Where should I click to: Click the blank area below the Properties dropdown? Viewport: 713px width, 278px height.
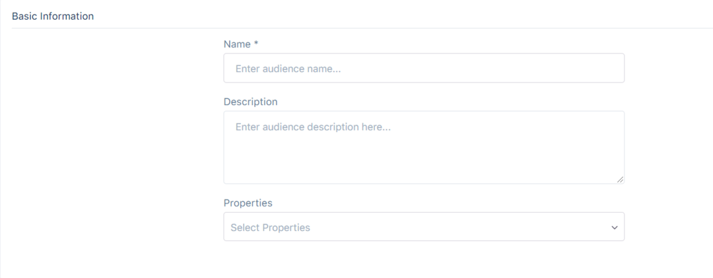(424, 260)
